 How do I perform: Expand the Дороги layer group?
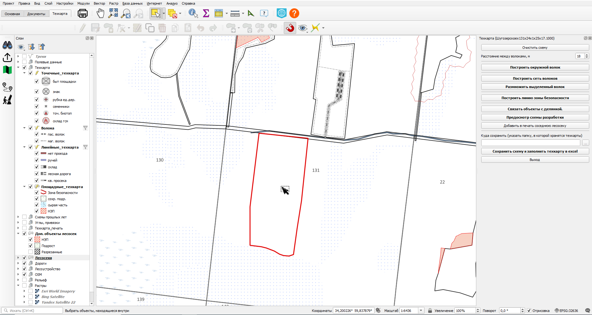(x=18, y=263)
